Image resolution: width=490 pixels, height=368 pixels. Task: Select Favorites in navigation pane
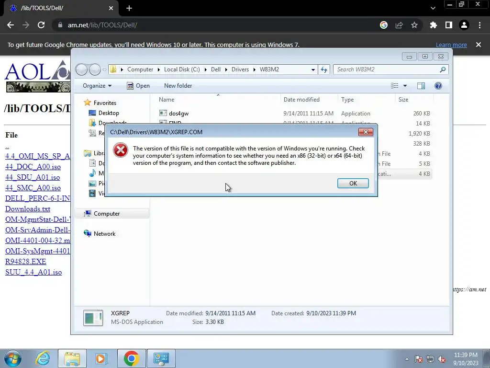(105, 103)
